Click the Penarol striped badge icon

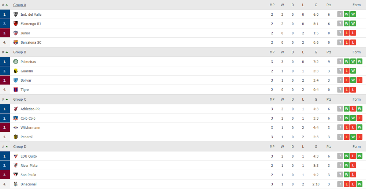point(16,137)
